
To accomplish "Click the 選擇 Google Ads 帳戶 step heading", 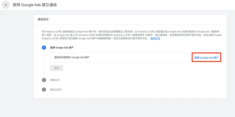I will click(x=62, y=48).
